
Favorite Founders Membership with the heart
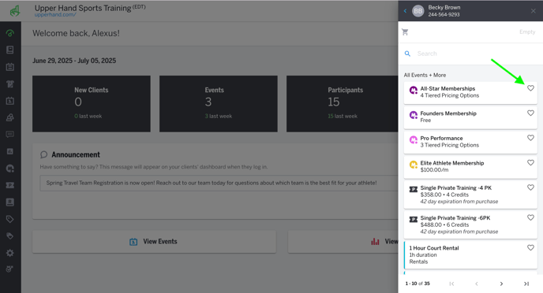(x=530, y=113)
